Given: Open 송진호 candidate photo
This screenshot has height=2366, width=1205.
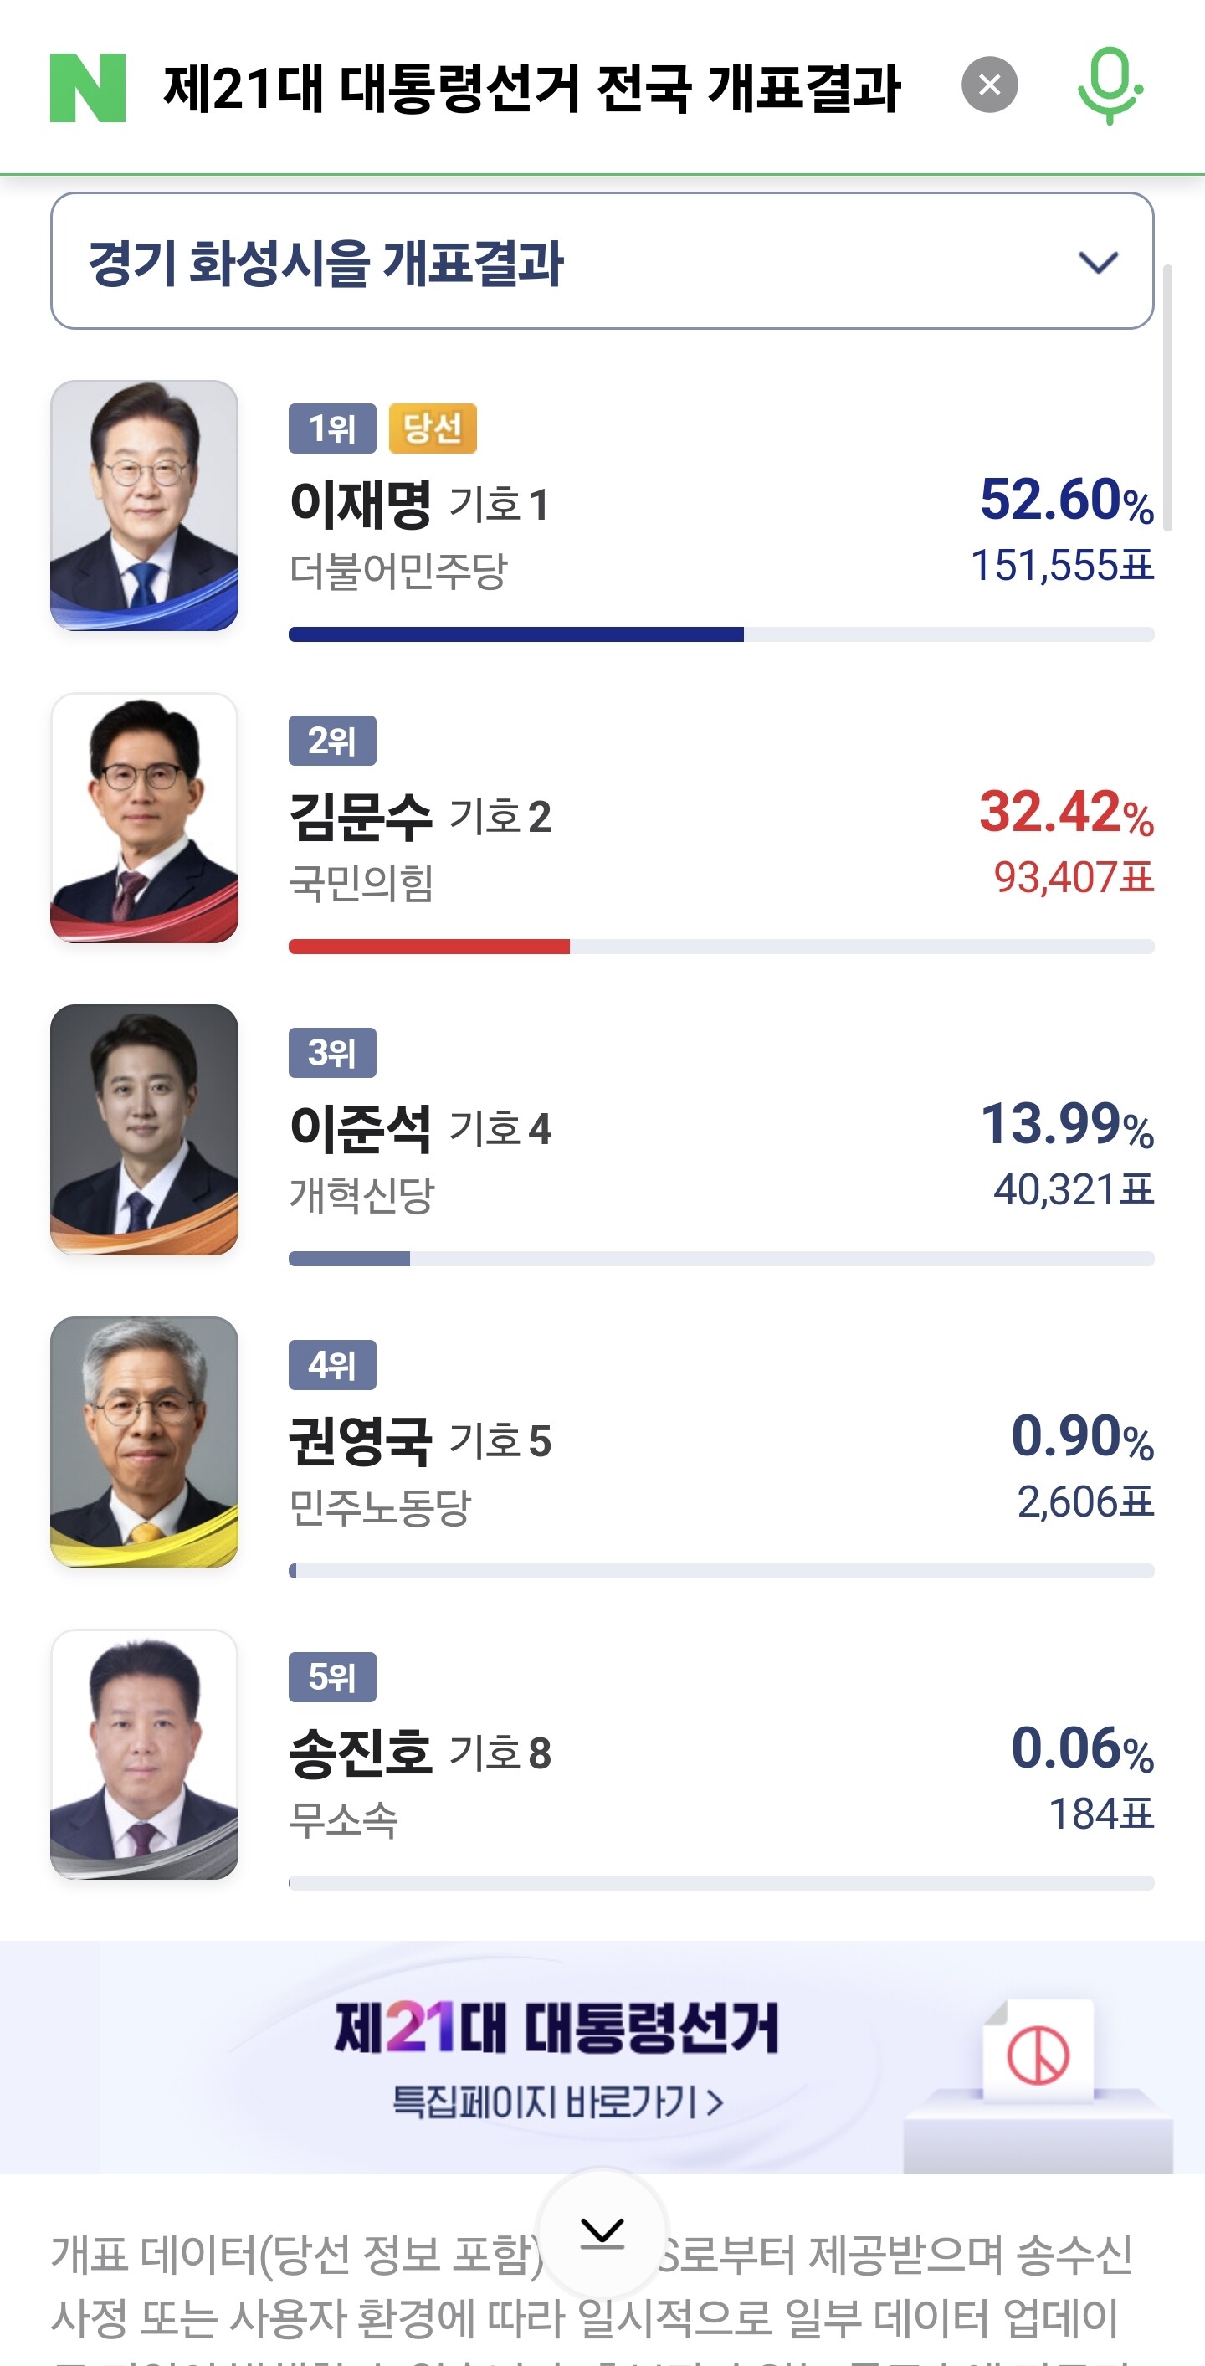Looking at the screenshot, I should click(144, 1754).
